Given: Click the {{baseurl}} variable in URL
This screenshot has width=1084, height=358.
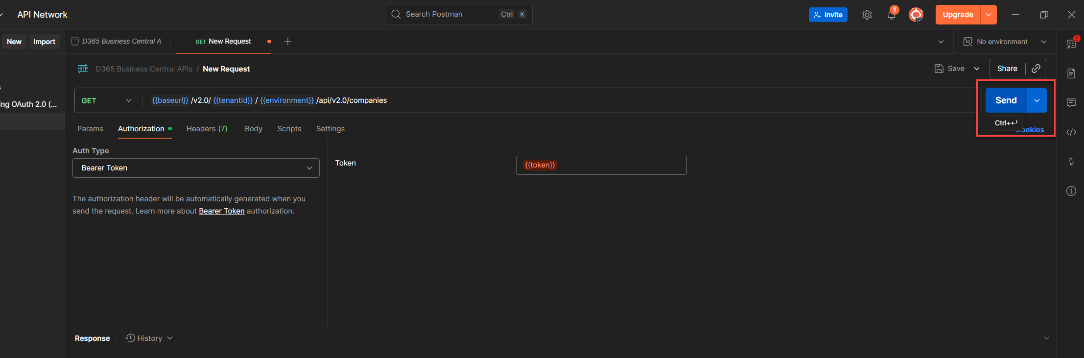Looking at the screenshot, I should (170, 100).
